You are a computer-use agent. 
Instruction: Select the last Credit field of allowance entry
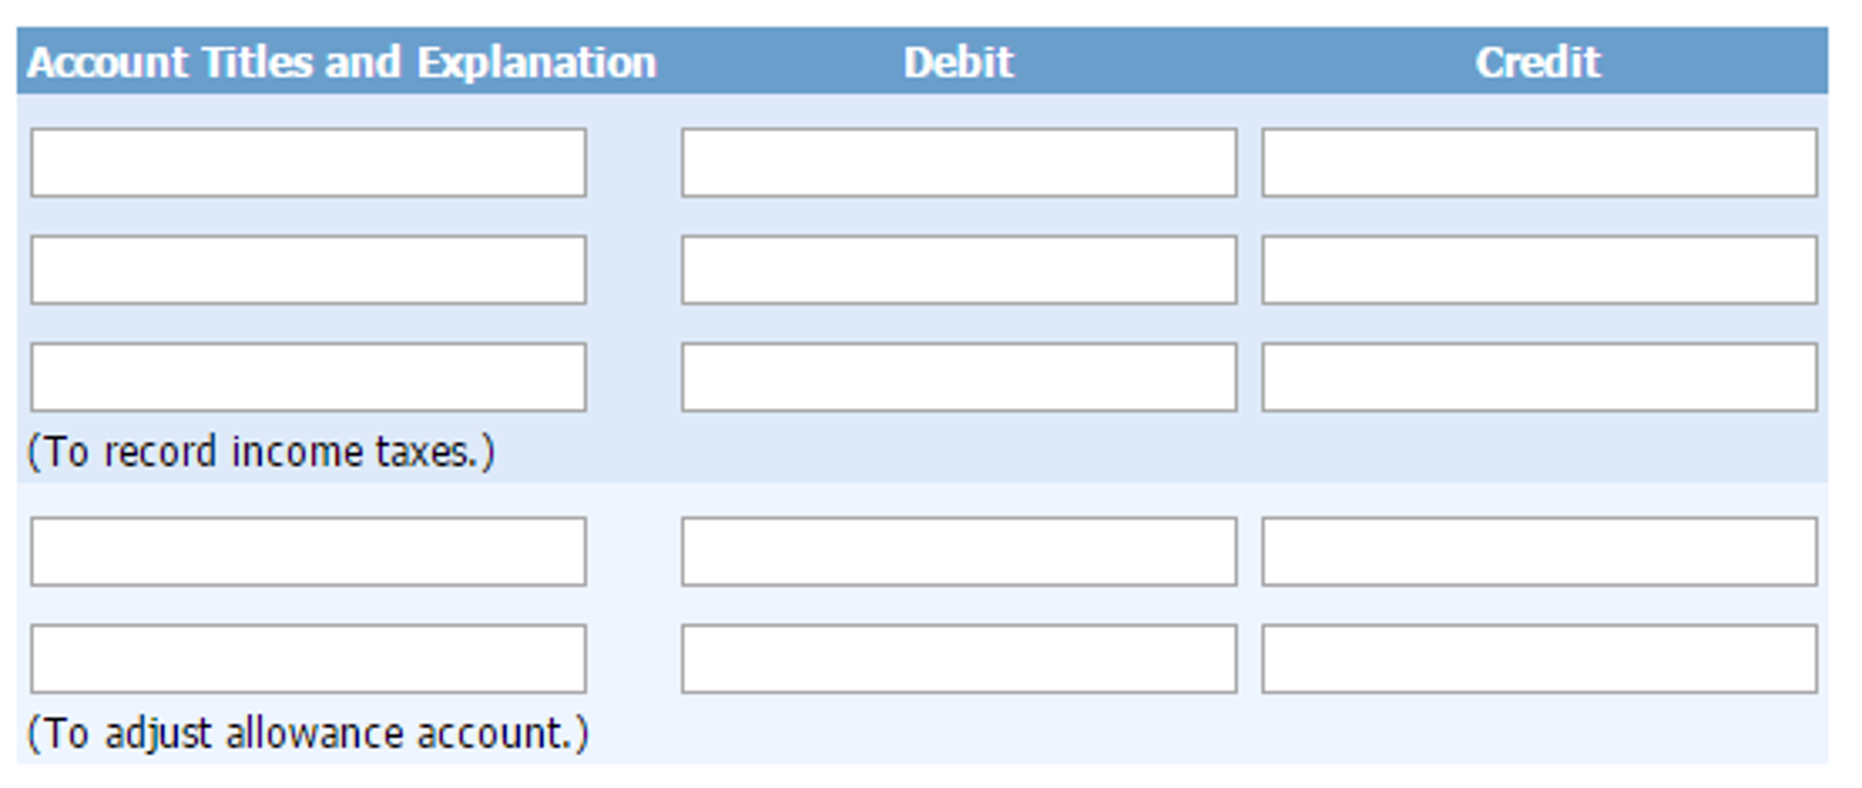[1539, 659]
